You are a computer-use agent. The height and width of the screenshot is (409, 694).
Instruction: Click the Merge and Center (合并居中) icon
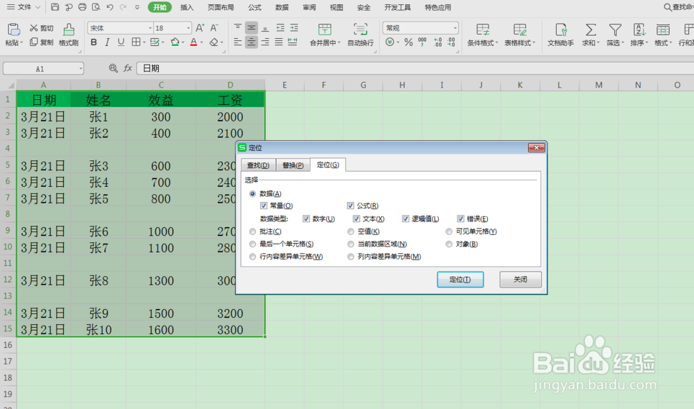click(325, 30)
